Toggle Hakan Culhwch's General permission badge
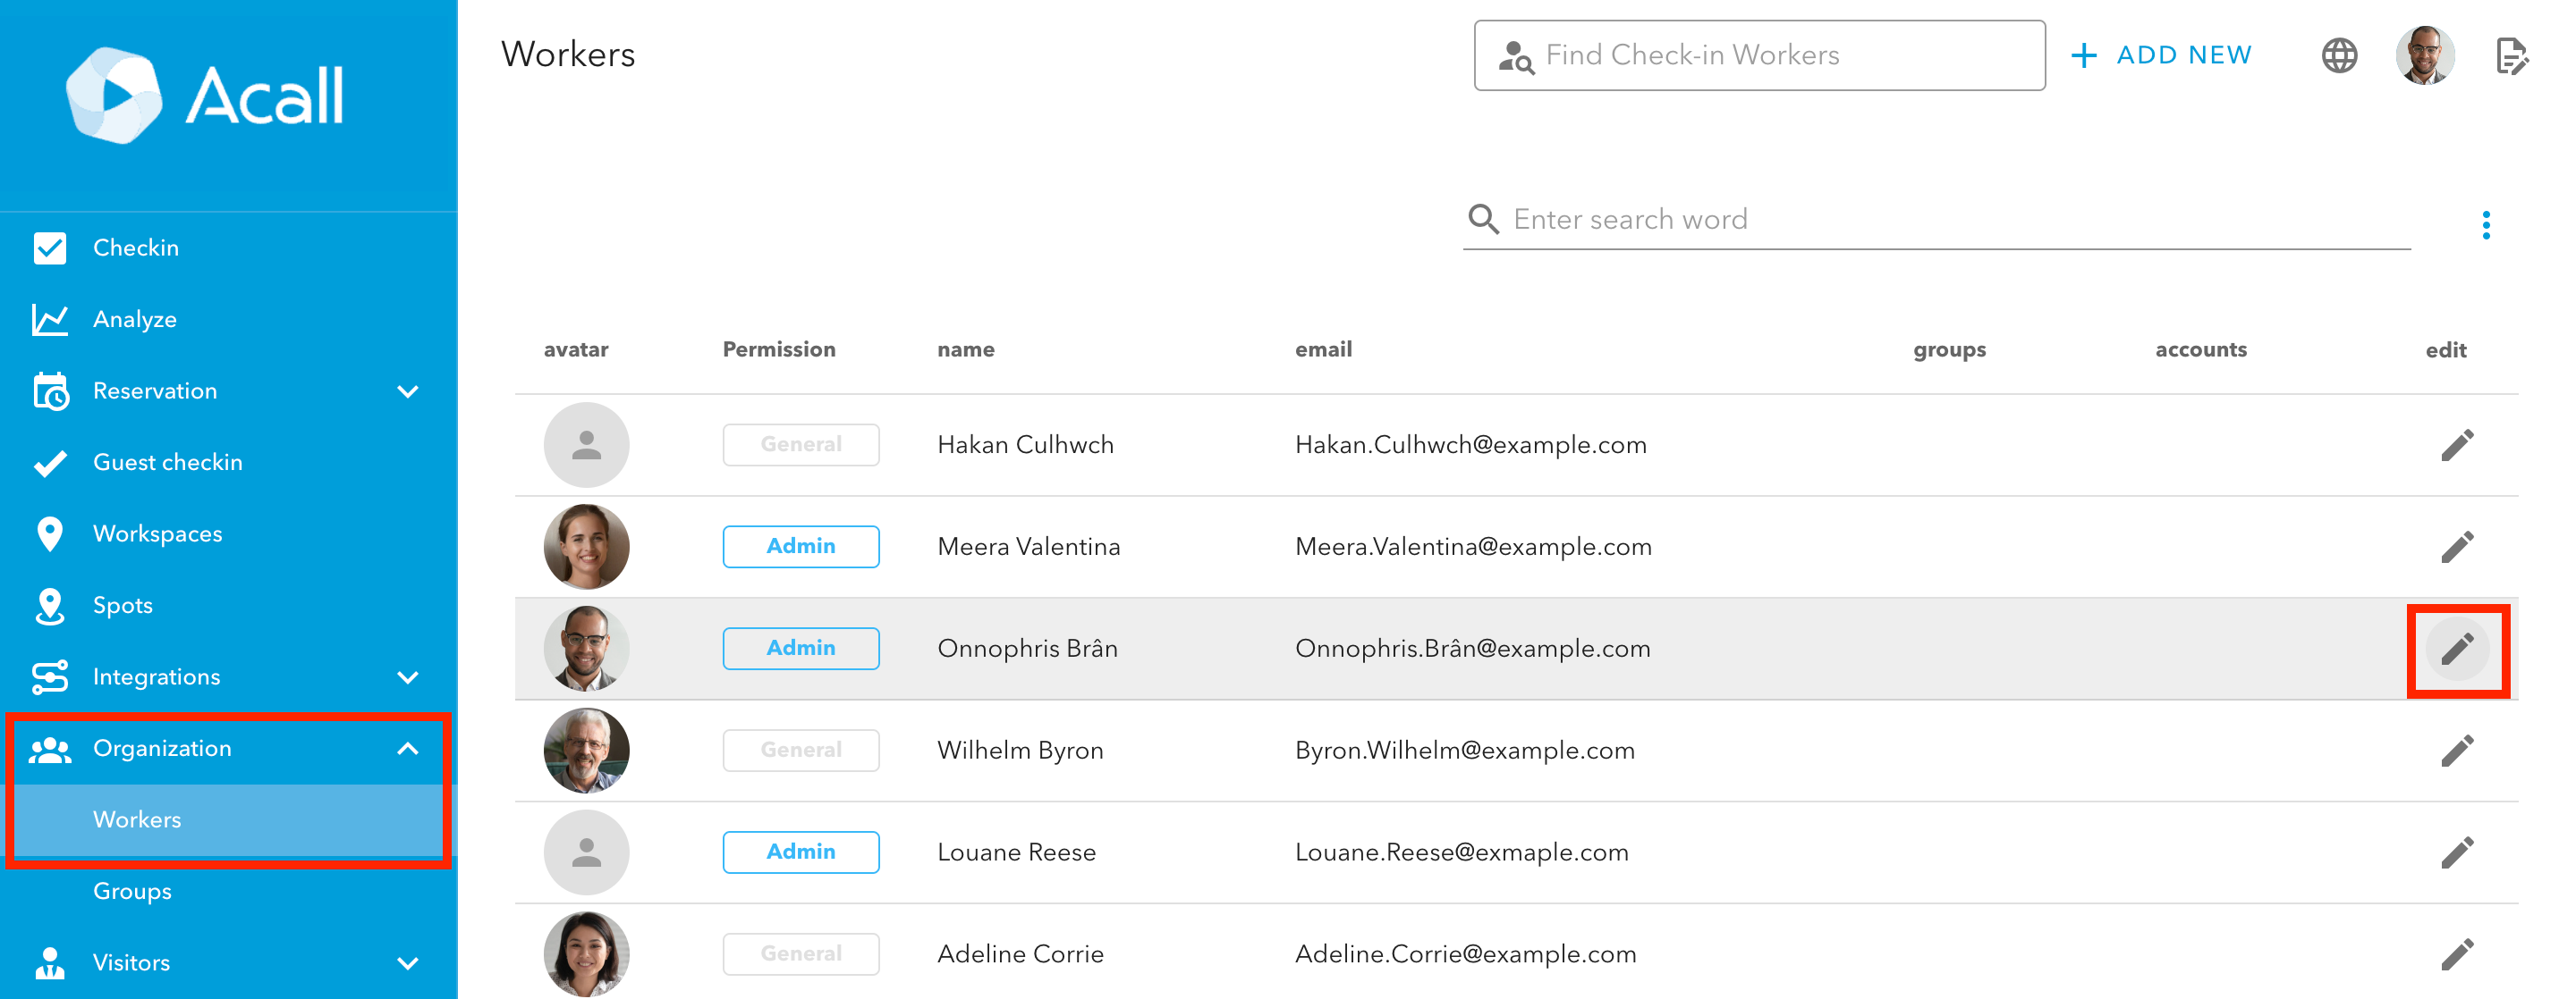 pos(800,445)
